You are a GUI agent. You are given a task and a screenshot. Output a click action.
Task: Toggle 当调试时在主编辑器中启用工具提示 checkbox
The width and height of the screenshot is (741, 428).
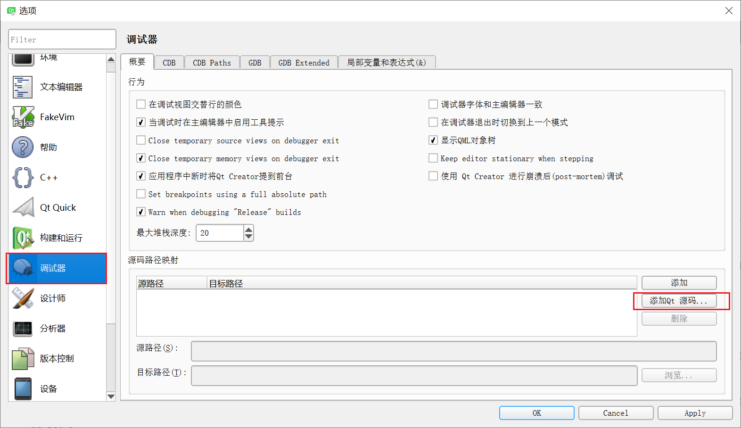coord(140,122)
